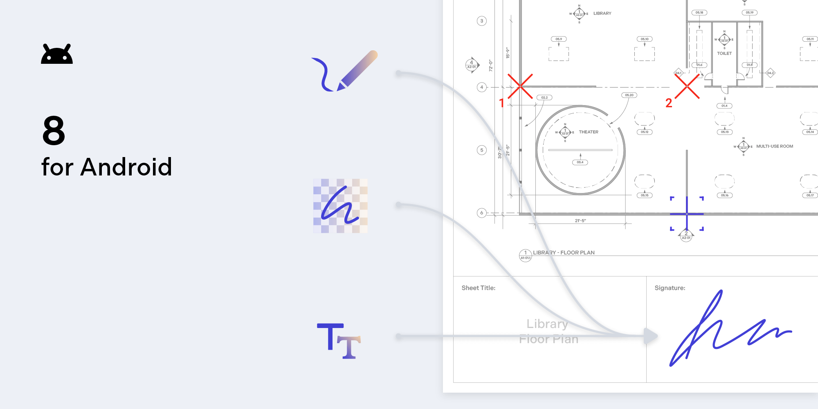Click the tag 05.10
This screenshot has height=409, width=818.
[645, 39]
